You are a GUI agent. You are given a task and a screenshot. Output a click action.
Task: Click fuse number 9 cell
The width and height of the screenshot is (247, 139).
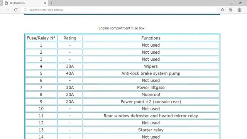(x=41, y=102)
